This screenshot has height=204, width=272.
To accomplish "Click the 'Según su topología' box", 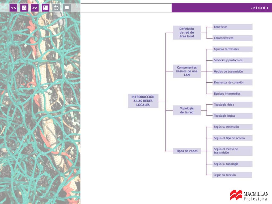I will click(x=232, y=164).
